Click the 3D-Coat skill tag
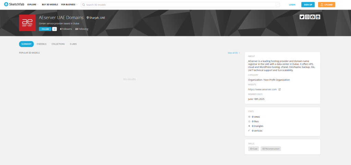 pyautogui.click(x=253, y=149)
